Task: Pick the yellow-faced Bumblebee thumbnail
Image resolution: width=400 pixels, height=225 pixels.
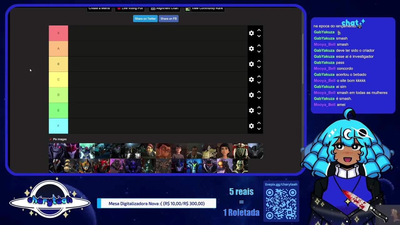Action: (87, 166)
